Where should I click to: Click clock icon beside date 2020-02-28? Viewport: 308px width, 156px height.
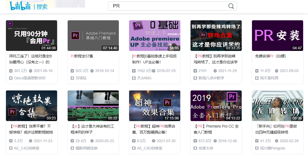tap(277, 141)
